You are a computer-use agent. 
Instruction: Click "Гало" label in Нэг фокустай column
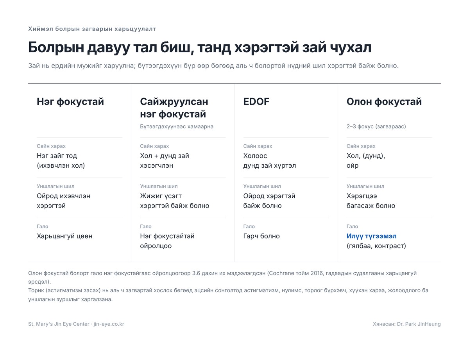(43, 226)
